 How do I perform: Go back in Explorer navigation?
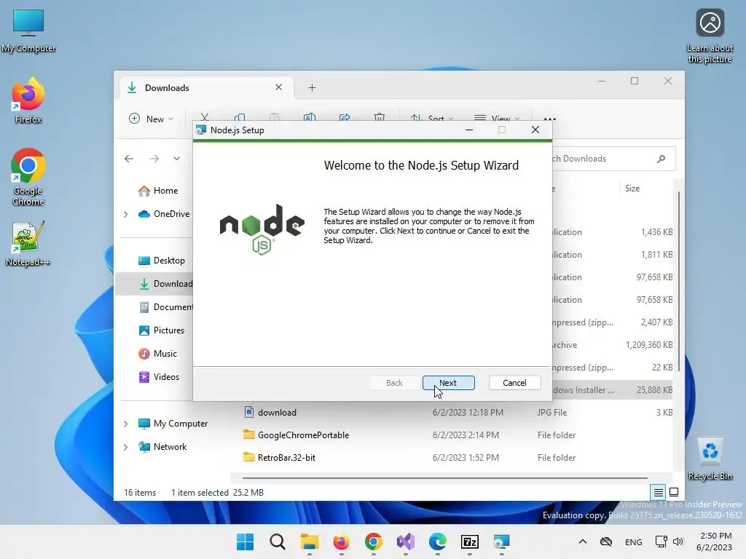click(129, 159)
